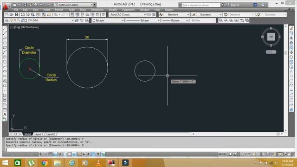The height and width of the screenshot is (167, 297).
Task: Select the Offset tool in Modify toolbar
Action: click(291, 43)
